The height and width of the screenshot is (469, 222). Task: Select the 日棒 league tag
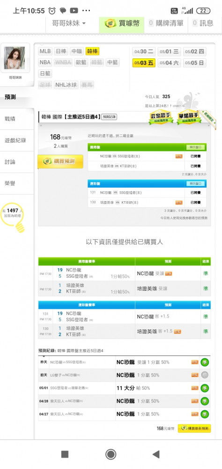point(61,51)
